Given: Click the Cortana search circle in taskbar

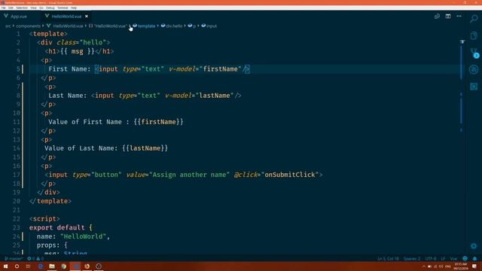Looking at the screenshot, I should (x=17, y=266).
